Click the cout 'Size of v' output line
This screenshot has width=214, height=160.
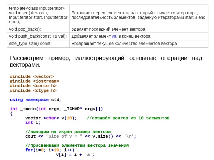[81, 136]
